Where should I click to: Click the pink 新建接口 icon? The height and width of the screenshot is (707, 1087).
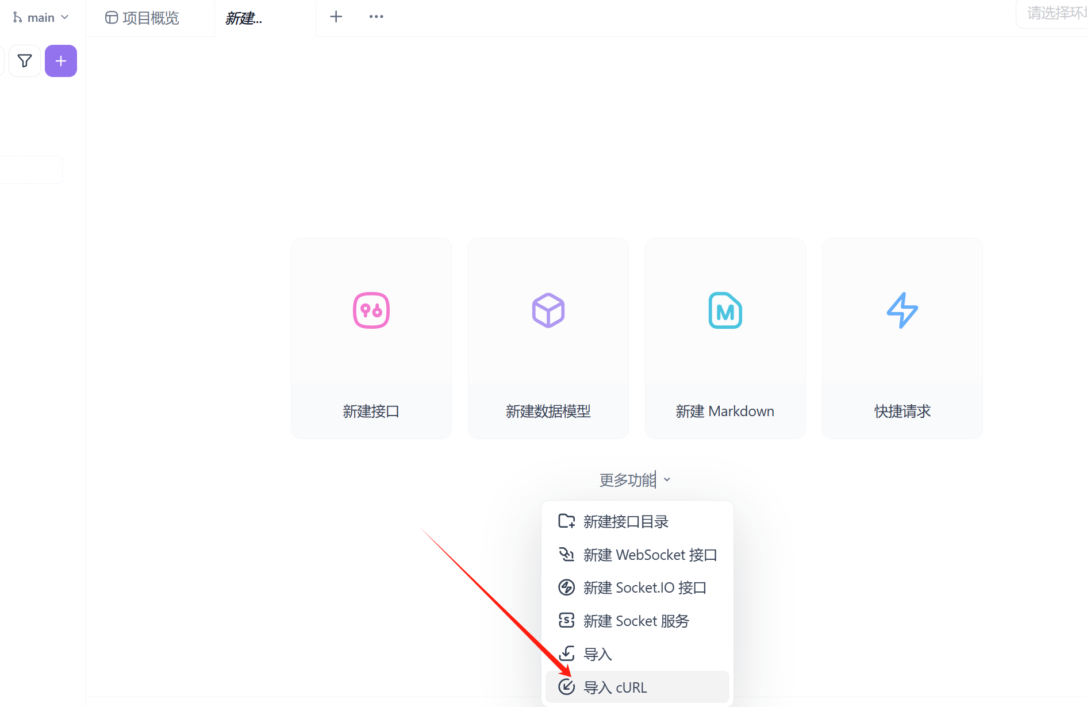point(371,310)
